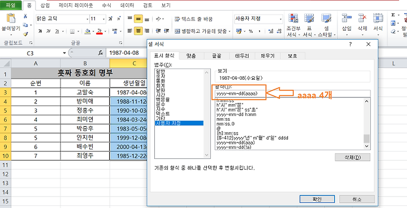Click the Delete cells (삭제) icon
The image size is (407, 208).
(362, 19)
